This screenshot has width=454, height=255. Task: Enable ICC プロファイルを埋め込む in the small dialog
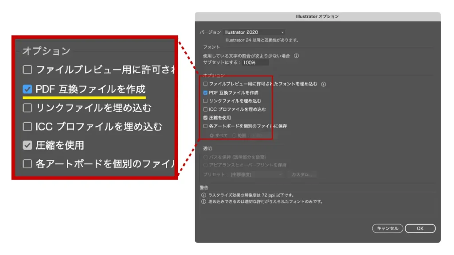(x=205, y=109)
